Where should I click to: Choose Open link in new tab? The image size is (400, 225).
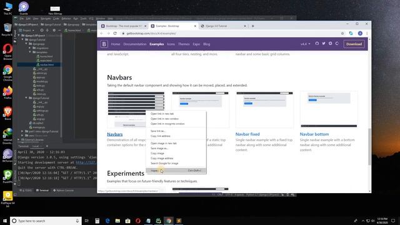[176, 114]
